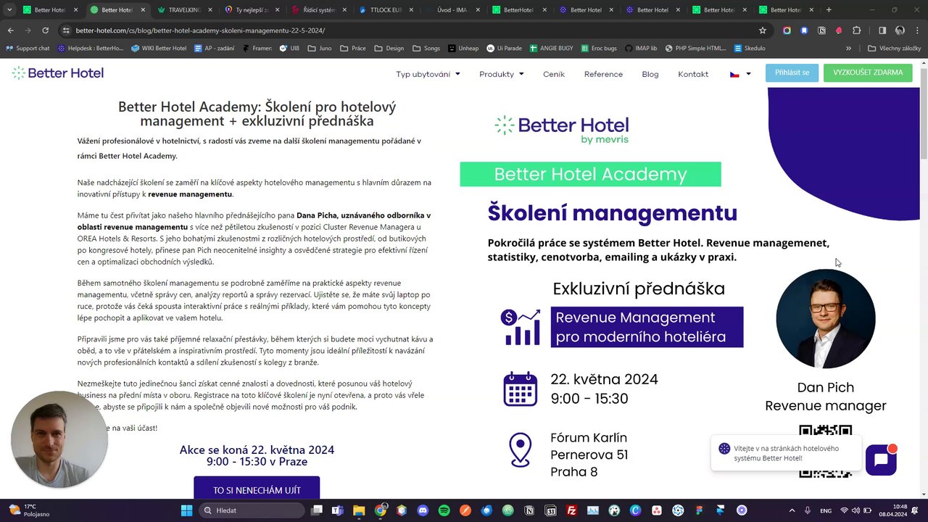The width and height of the screenshot is (928, 522).
Task: Click the Windows taskbar Hledat search box
Action: click(252, 510)
